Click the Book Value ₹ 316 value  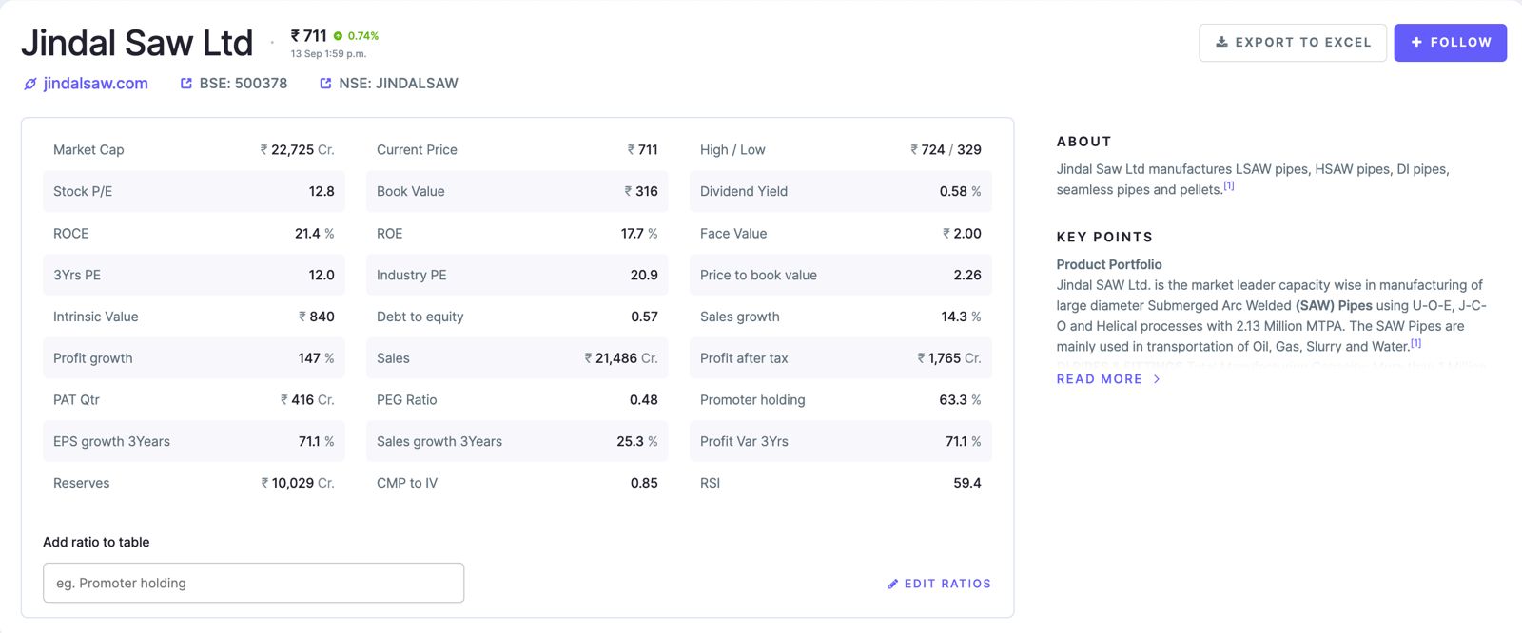[641, 191]
